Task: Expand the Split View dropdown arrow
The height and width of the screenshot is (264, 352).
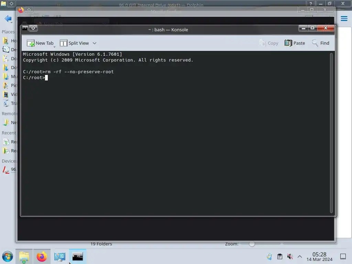Action: (x=95, y=43)
